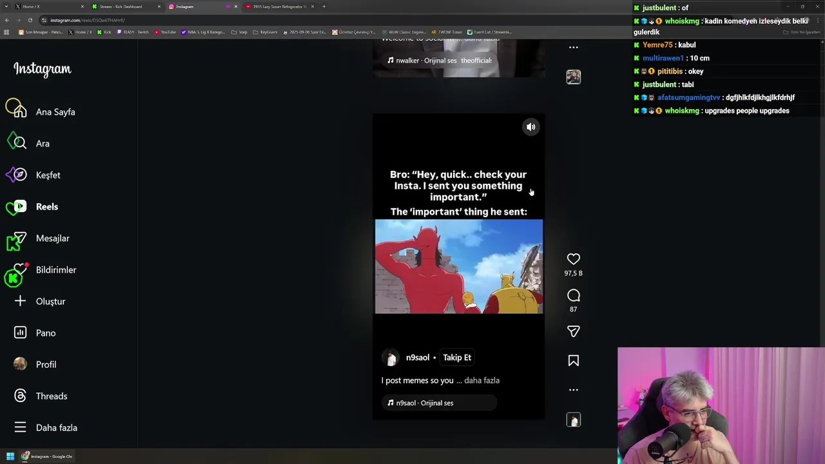Open the TWOW-Timer bookmark
The width and height of the screenshot is (825, 464).
[x=447, y=32]
